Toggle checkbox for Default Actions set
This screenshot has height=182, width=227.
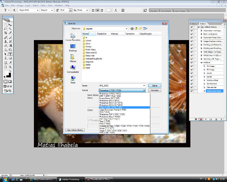click(191, 27)
